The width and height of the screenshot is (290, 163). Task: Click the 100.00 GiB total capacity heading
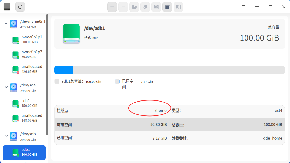coord(260,38)
